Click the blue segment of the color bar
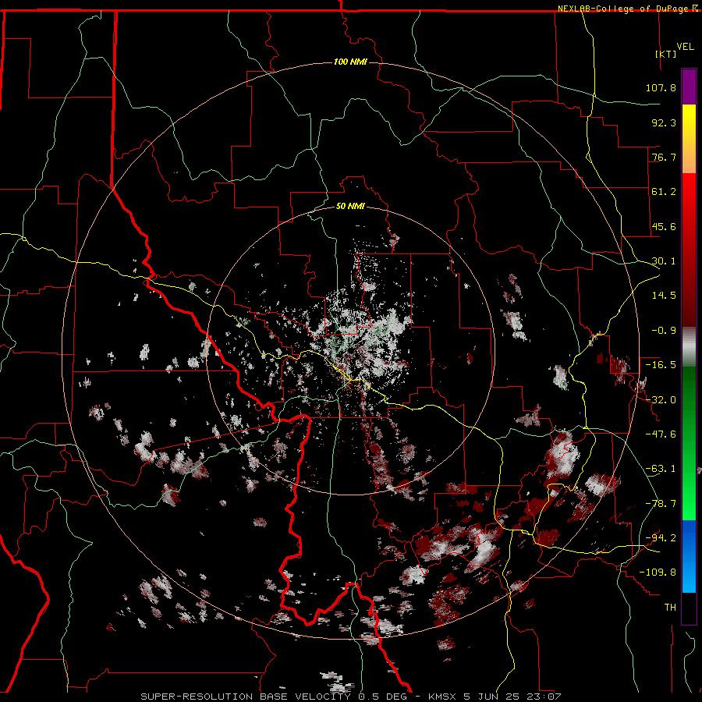 tap(689, 556)
